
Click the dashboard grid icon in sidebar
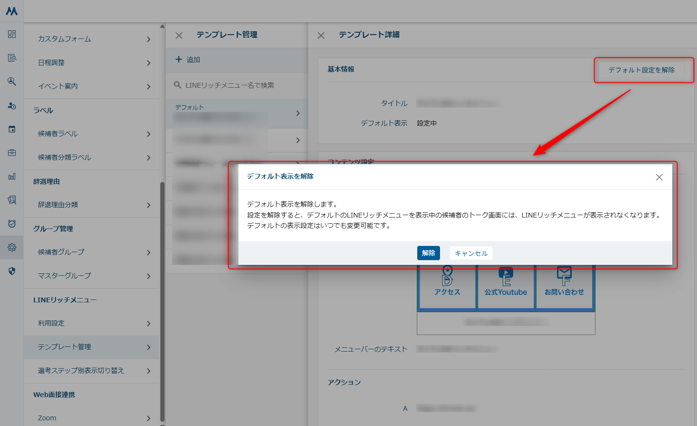pyautogui.click(x=12, y=34)
